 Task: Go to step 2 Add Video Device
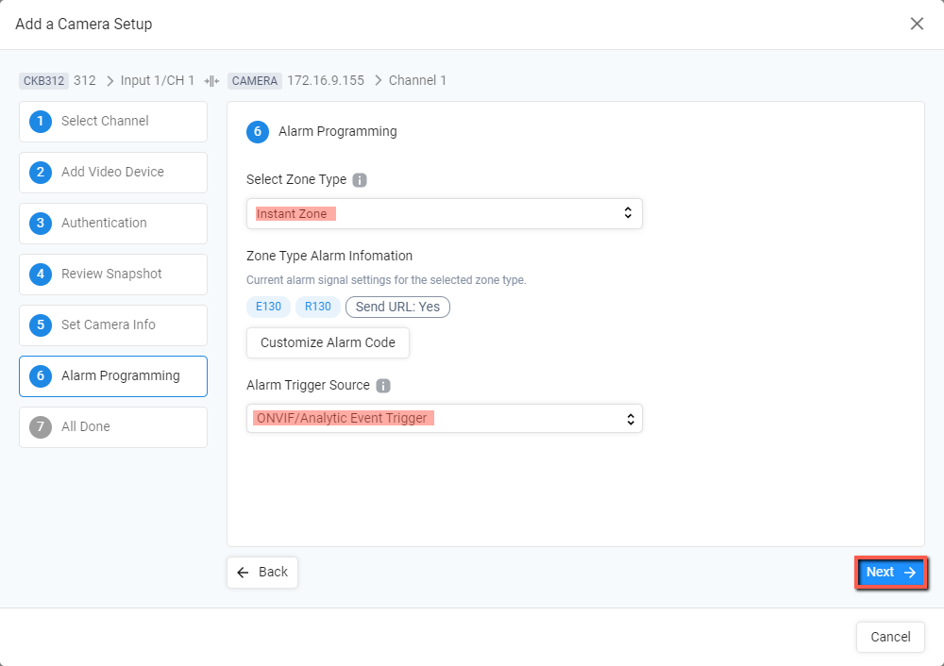(x=113, y=173)
